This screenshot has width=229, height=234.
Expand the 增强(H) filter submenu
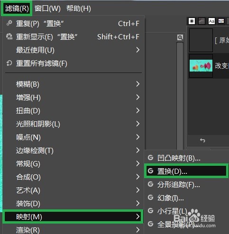point(73,98)
